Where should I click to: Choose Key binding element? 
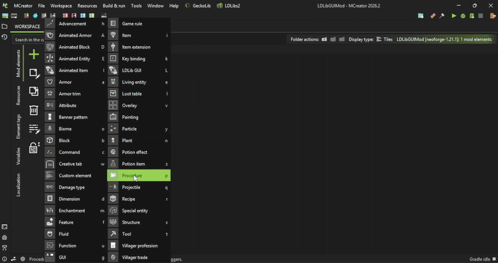point(139,59)
